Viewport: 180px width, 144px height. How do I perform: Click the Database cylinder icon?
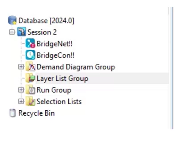click(x=12, y=20)
